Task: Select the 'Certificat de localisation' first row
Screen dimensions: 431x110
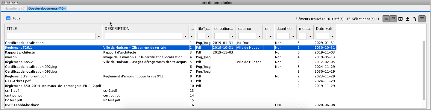Action: [x=170, y=43]
